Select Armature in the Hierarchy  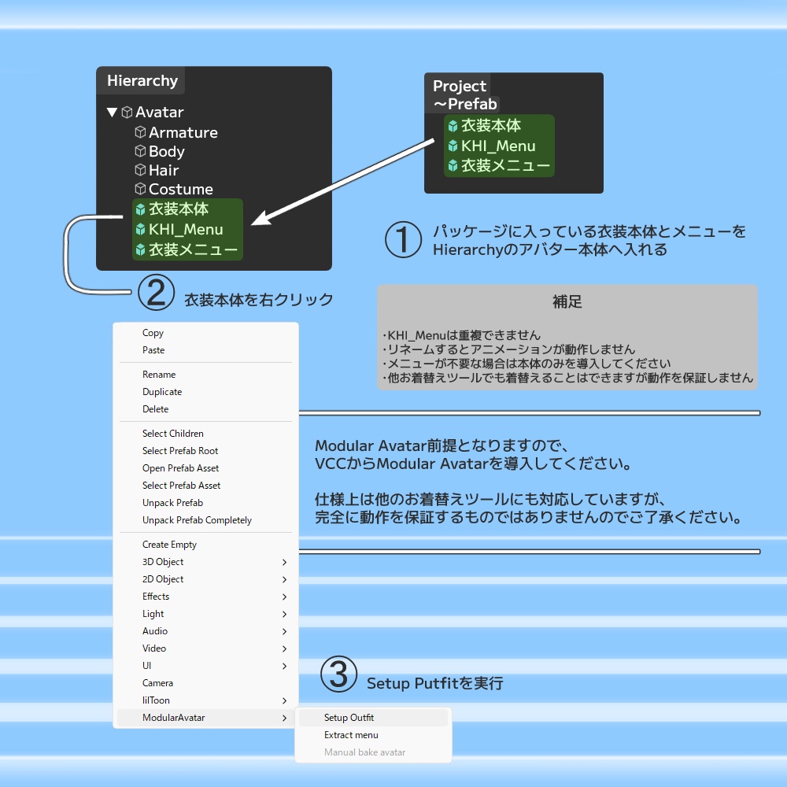coord(183,132)
